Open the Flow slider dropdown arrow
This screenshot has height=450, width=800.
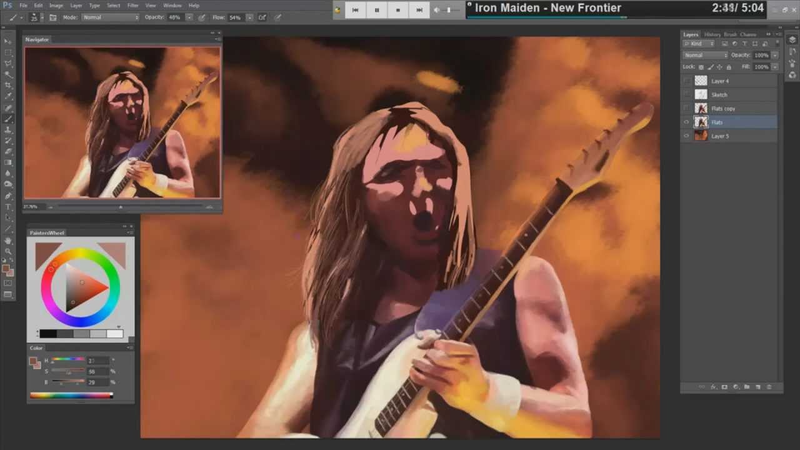point(249,17)
